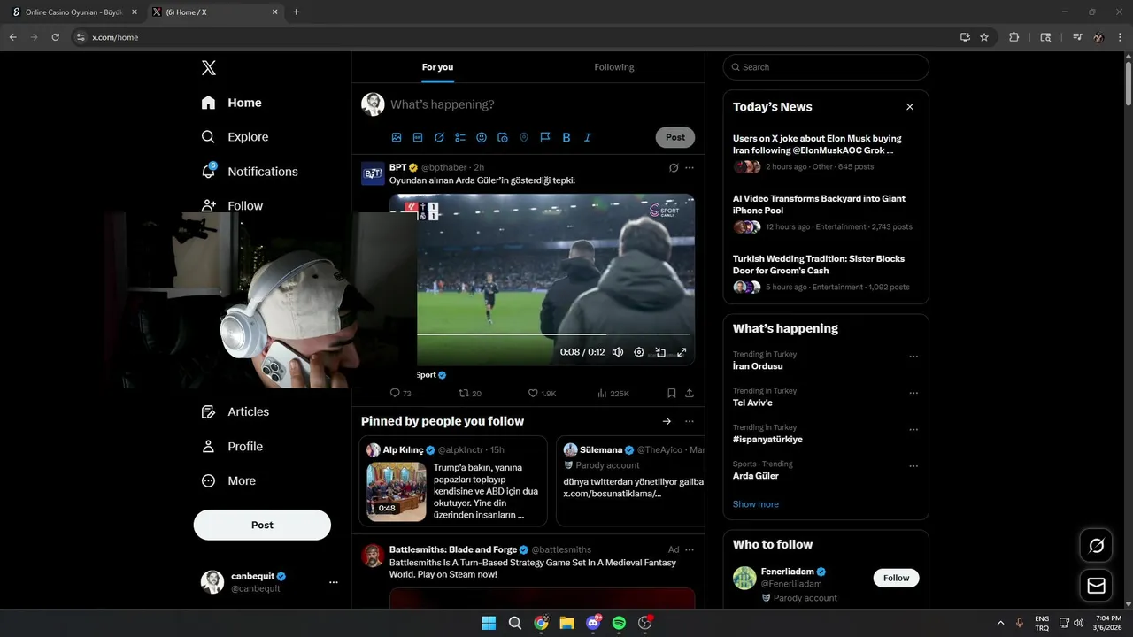Mute the BPT video volume
The width and height of the screenshot is (1133, 637).
[618, 352]
